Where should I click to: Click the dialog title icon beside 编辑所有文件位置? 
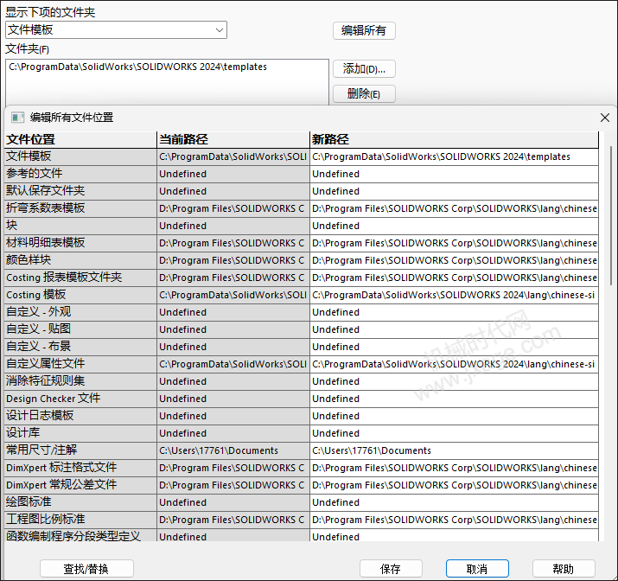pos(18,118)
